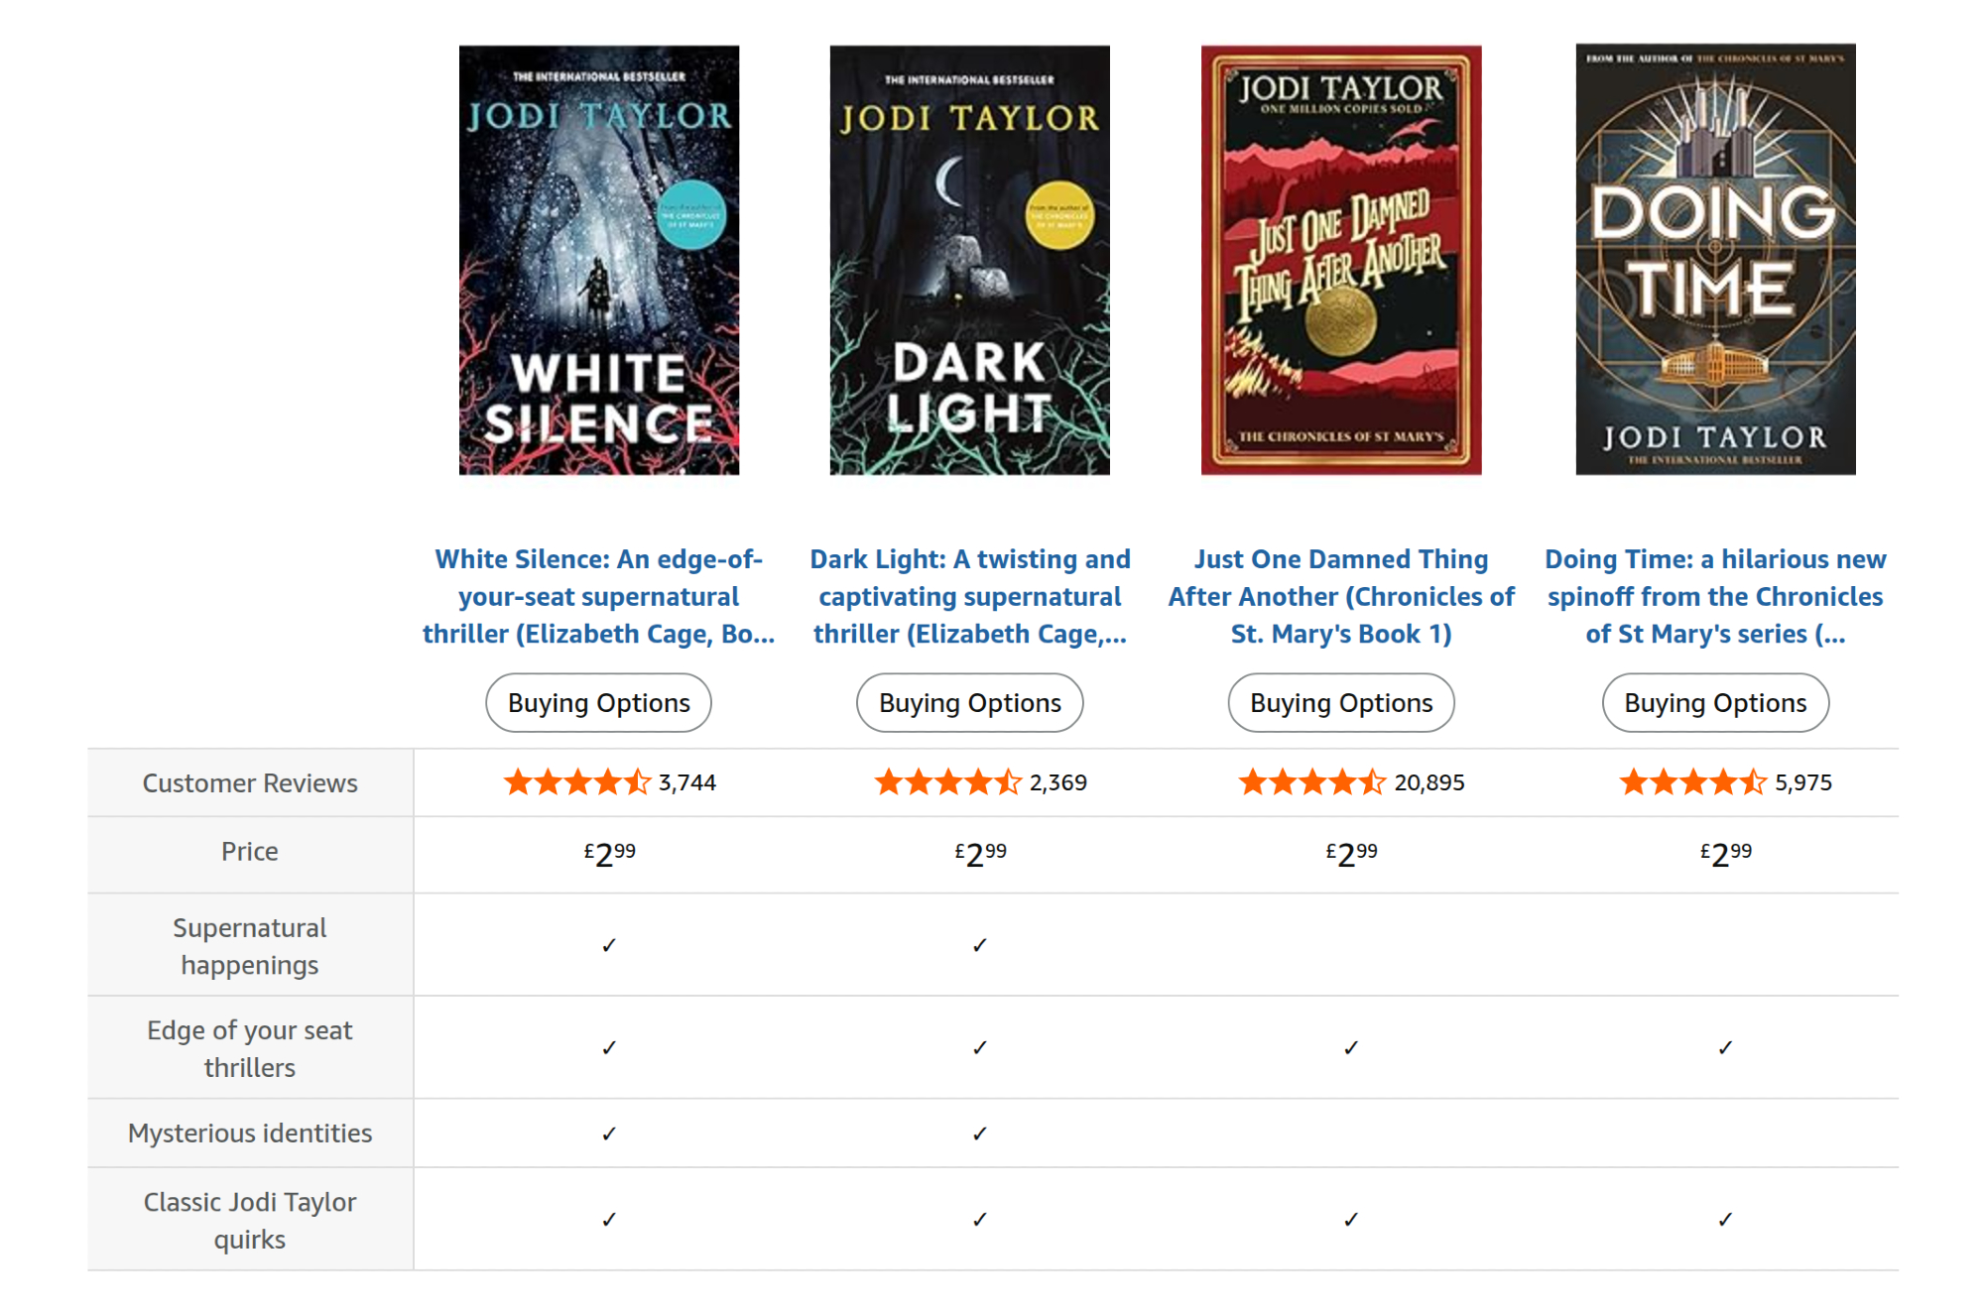Open Dark Light title link
Image resolution: width=1984 pixels, height=1313 pixels.
click(x=969, y=596)
